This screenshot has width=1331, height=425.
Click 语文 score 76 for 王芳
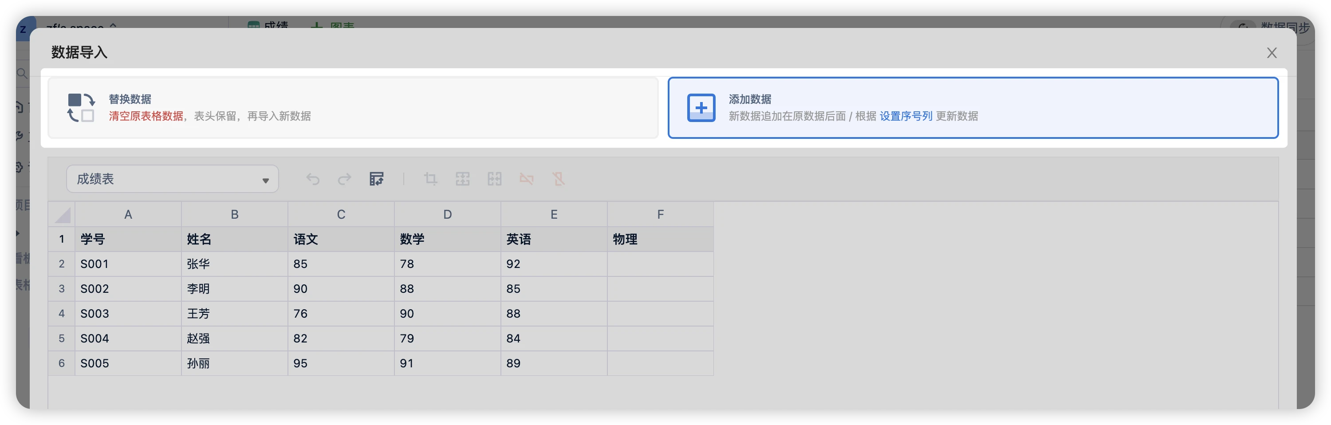coord(341,314)
